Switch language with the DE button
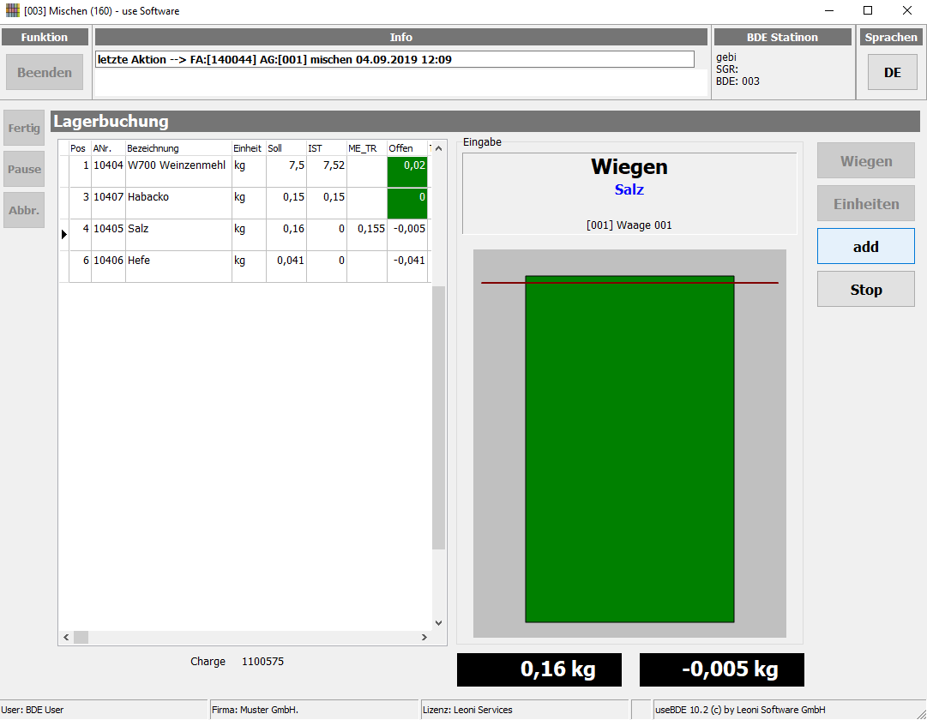The width and height of the screenshot is (927, 720). click(x=892, y=72)
